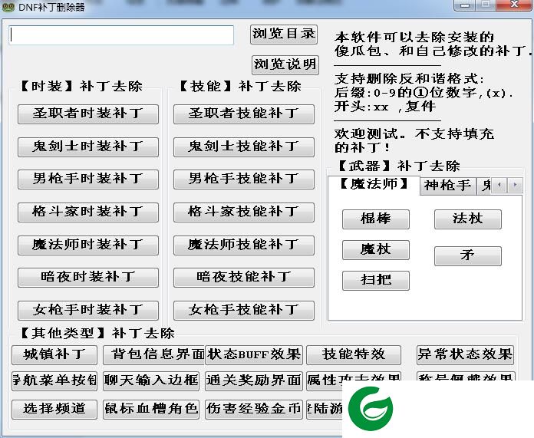Minimize the DNF补丁删除器 window
Image resolution: width=534 pixels, height=438 pixels.
(x=464, y=5)
